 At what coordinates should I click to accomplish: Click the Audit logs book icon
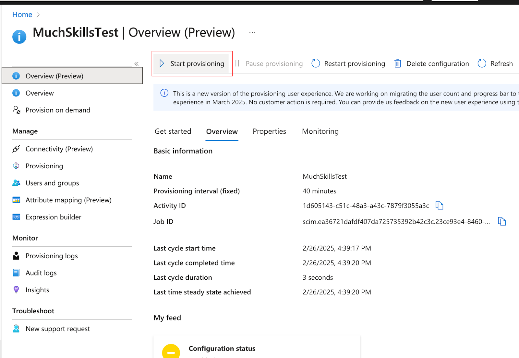16,273
